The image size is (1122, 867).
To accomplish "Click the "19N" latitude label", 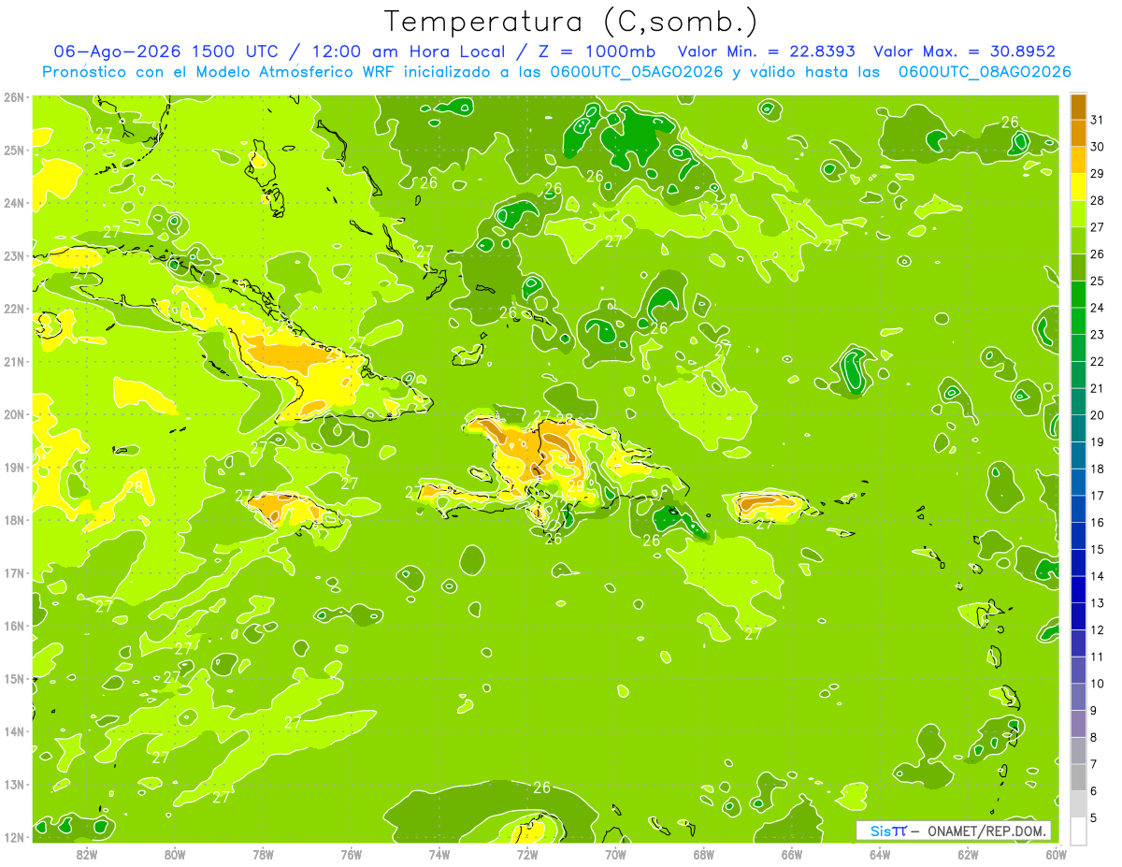I will click(x=14, y=468).
